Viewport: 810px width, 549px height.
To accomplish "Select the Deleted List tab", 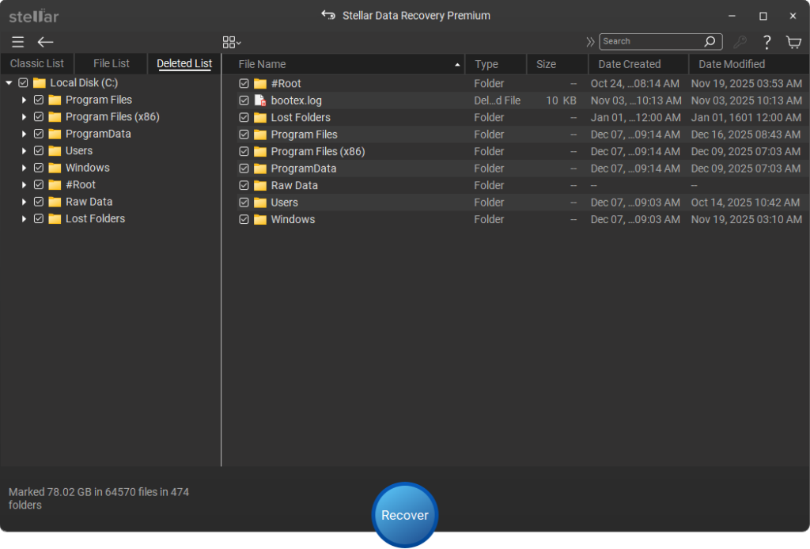I will (x=184, y=63).
